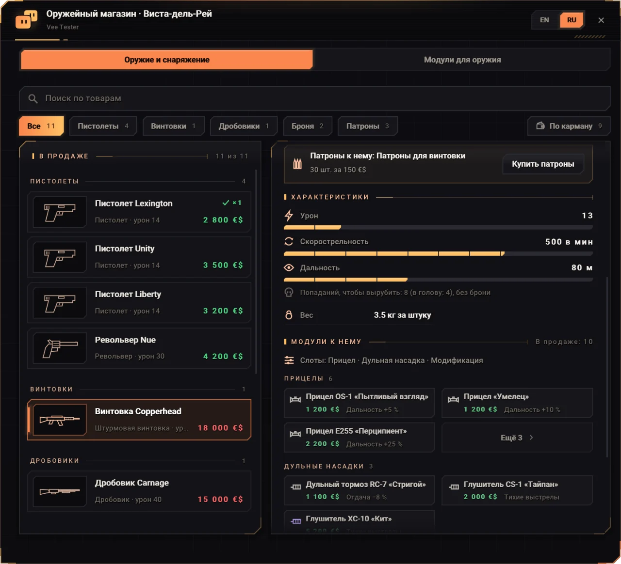
Task: Switch language to RU
Action: pos(572,20)
